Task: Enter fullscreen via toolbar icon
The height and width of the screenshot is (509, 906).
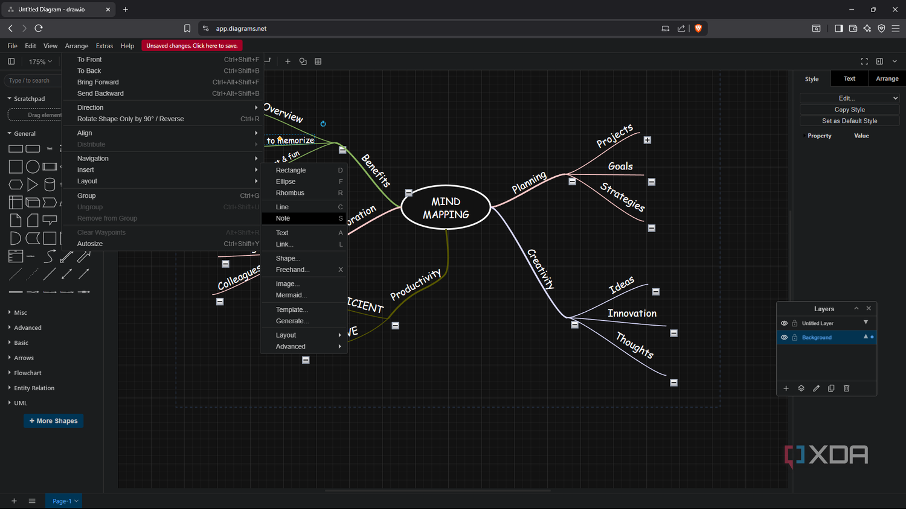Action: (864, 62)
